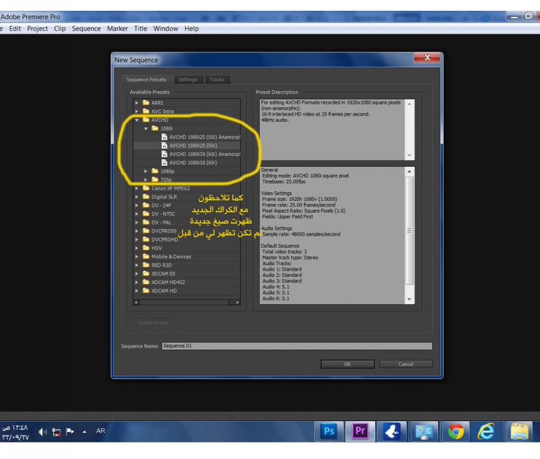The width and height of the screenshot is (540, 459).
Task: Switch to the Tracks tab
Action: coord(217,80)
